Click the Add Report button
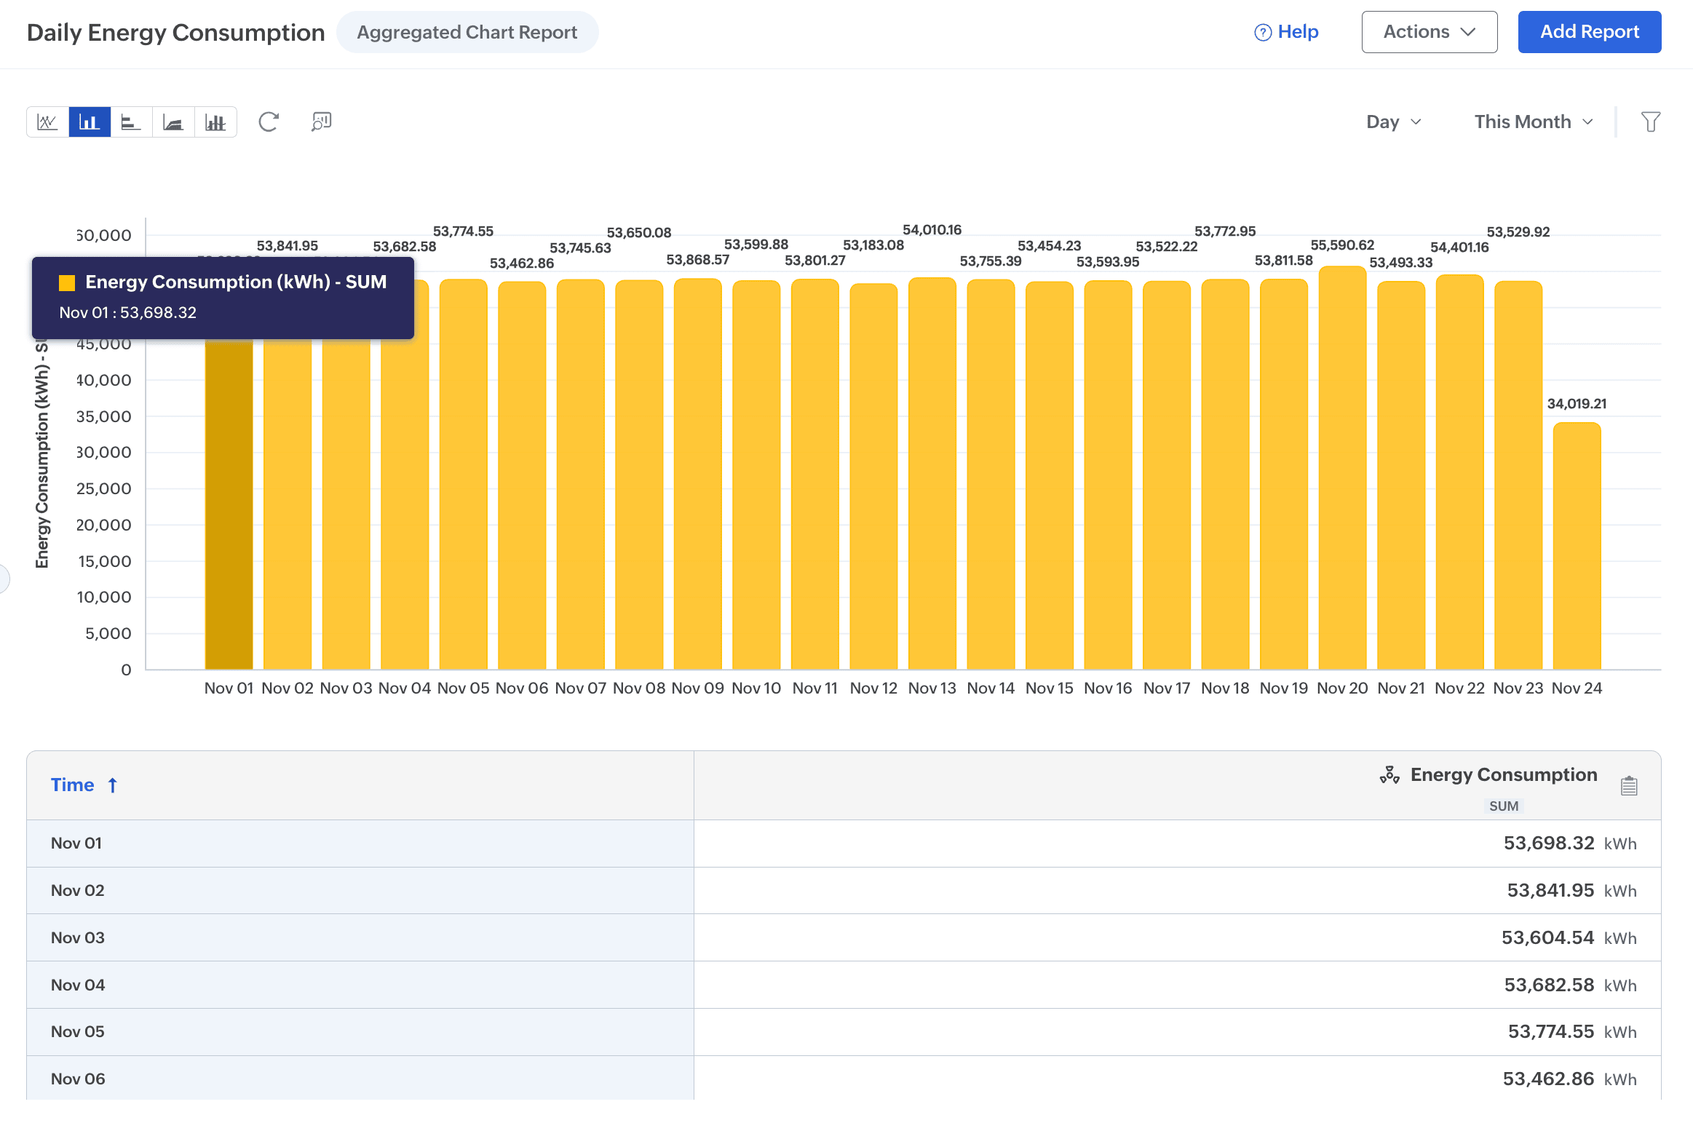The width and height of the screenshot is (1693, 1131). pyautogui.click(x=1589, y=32)
